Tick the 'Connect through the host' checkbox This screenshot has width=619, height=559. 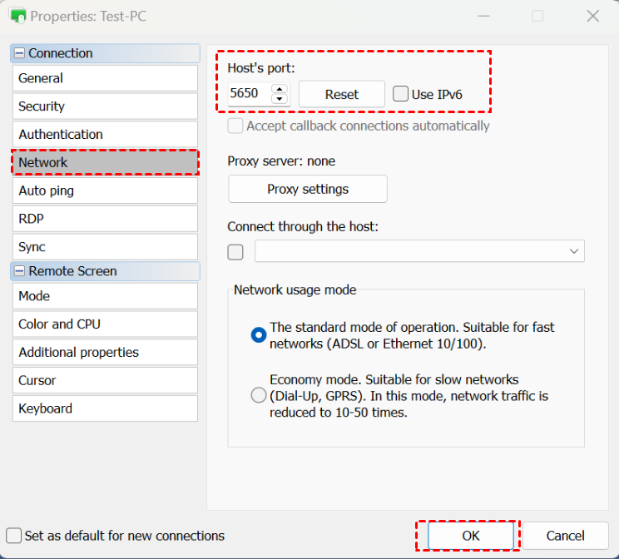[x=236, y=251]
